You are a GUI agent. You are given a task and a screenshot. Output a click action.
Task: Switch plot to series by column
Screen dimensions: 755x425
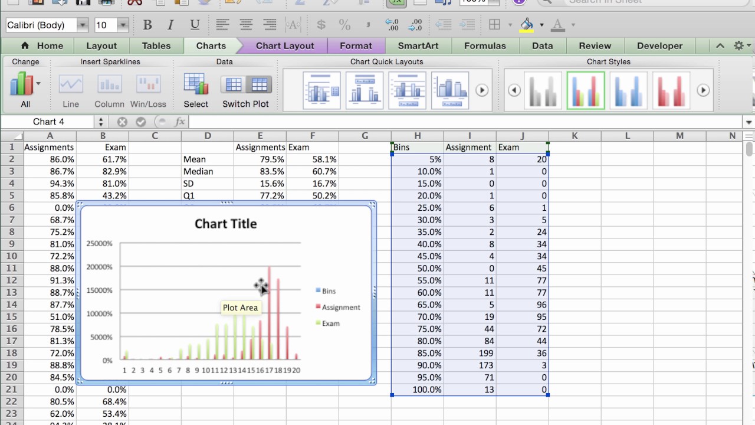259,84
